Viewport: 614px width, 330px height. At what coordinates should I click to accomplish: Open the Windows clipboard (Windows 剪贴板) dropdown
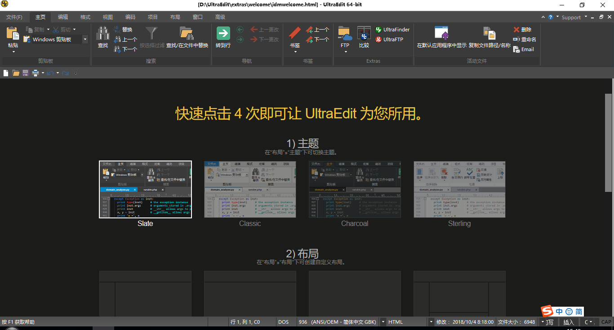pos(85,39)
